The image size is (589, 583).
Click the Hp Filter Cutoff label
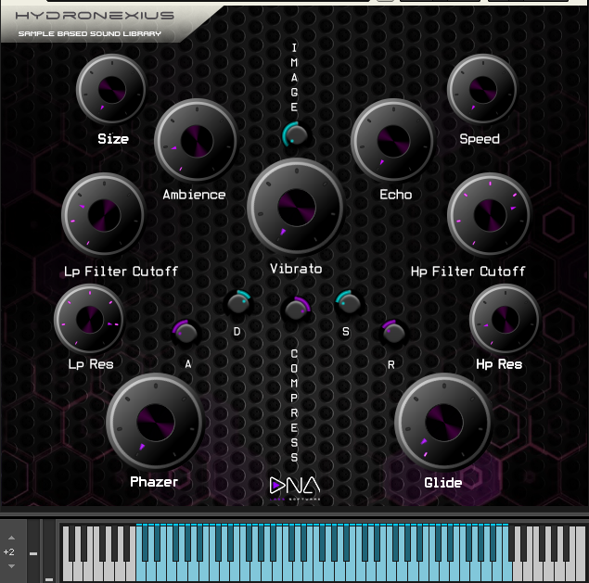pyautogui.click(x=467, y=271)
